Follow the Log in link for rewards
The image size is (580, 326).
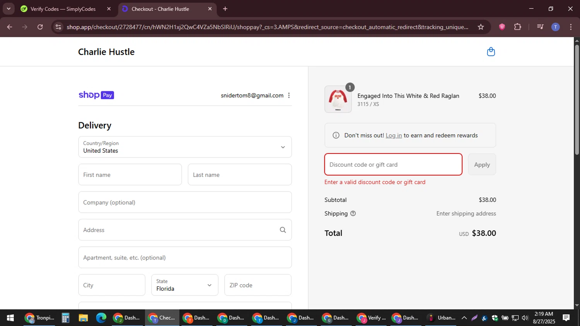394,135
